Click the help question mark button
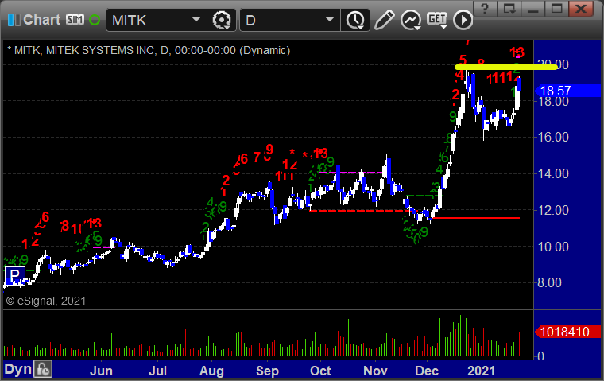Screen dimensions: 604x381 [485, 9]
